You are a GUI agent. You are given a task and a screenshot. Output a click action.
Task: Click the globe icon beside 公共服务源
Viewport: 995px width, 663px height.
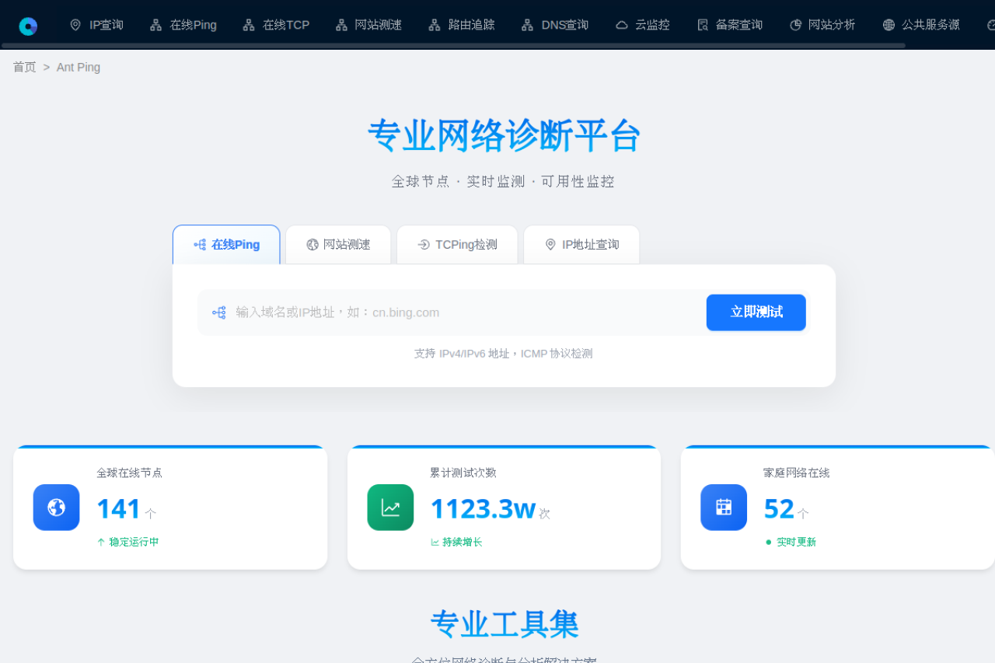click(889, 25)
